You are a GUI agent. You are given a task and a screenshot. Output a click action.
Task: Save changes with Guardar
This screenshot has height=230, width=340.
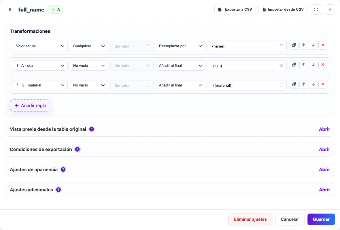[321, 219]
